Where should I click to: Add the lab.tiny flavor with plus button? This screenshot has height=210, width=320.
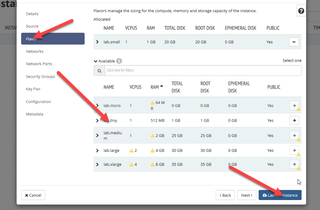click(294, 120)
